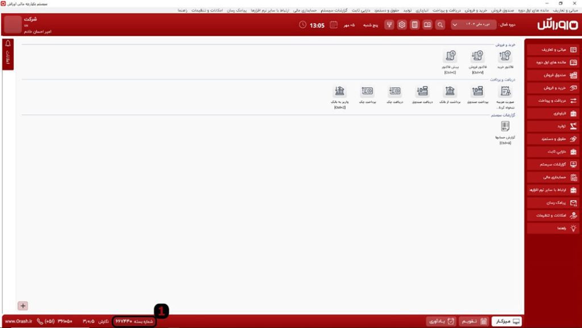Click the notification bell icon
The height and width of the screenshot is (328, 582).
pyautogui.click(x=8, y=44)
